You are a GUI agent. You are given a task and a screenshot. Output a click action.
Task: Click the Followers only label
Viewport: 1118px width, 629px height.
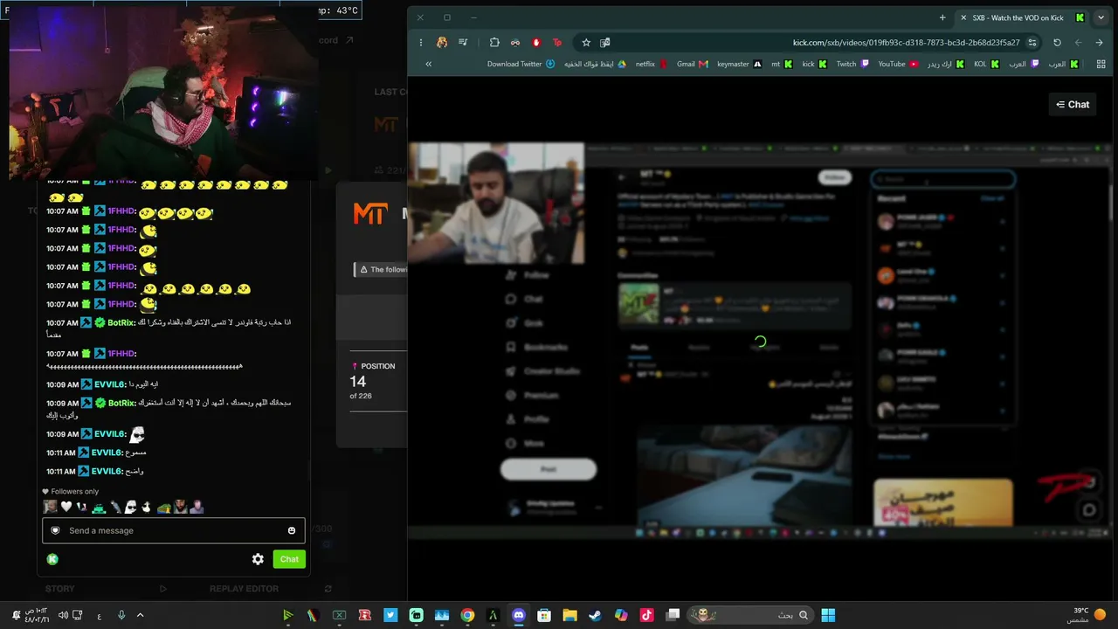(x=74, y=491)
